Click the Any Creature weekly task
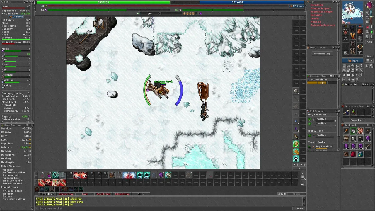 click(322, 147)
